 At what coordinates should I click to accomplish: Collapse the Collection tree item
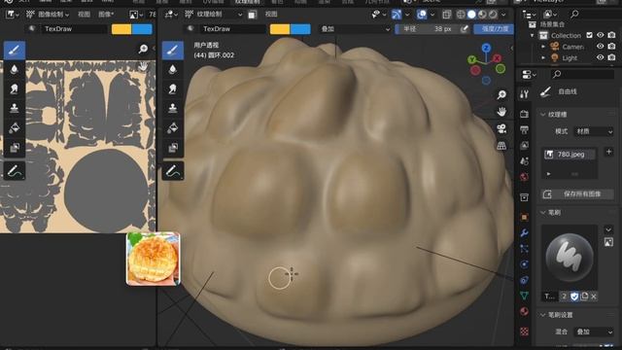point(533,35)
